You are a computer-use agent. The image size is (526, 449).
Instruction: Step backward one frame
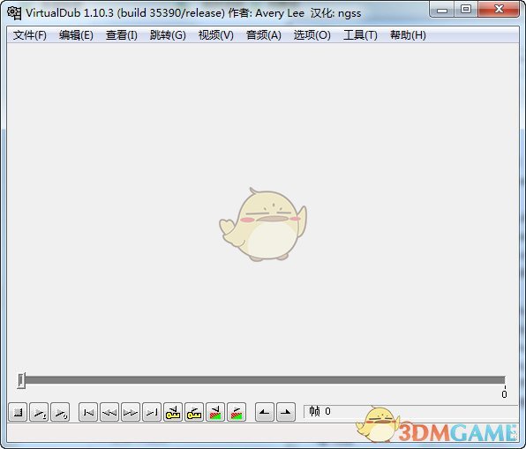(109, 412)
